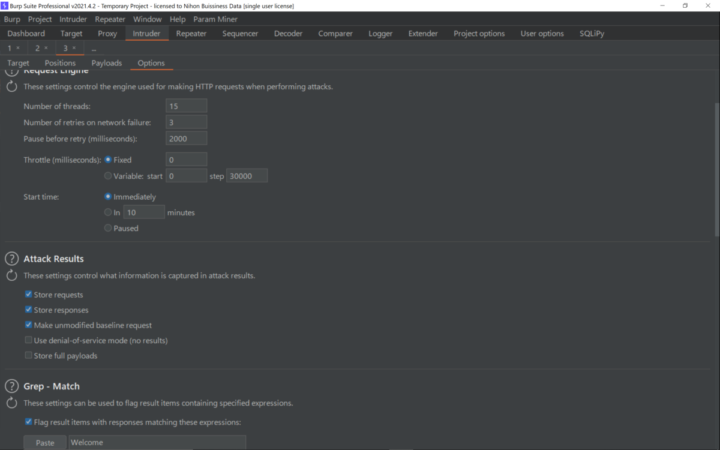
Task: Open the Project menu
Action: pyautogui.click(x=40, y=19)
